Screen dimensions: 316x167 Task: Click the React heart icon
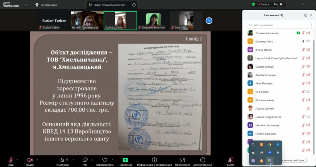tap(105, 160)
